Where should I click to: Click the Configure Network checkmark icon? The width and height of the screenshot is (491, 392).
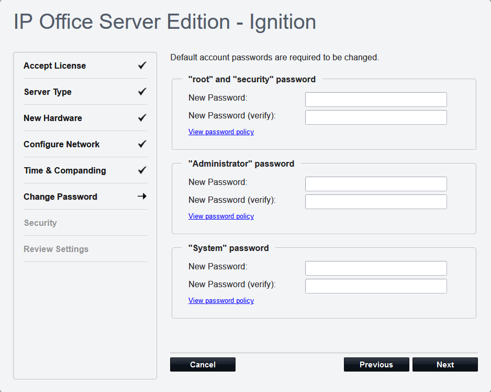pyautogui.click(x=142, y=144)
